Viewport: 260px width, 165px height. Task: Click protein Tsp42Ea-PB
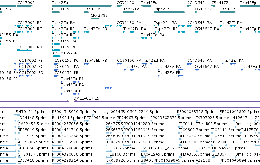coord(72,79)
